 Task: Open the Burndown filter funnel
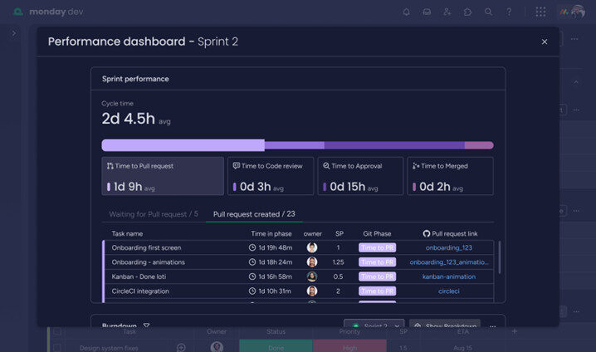[x=147, y=326]
